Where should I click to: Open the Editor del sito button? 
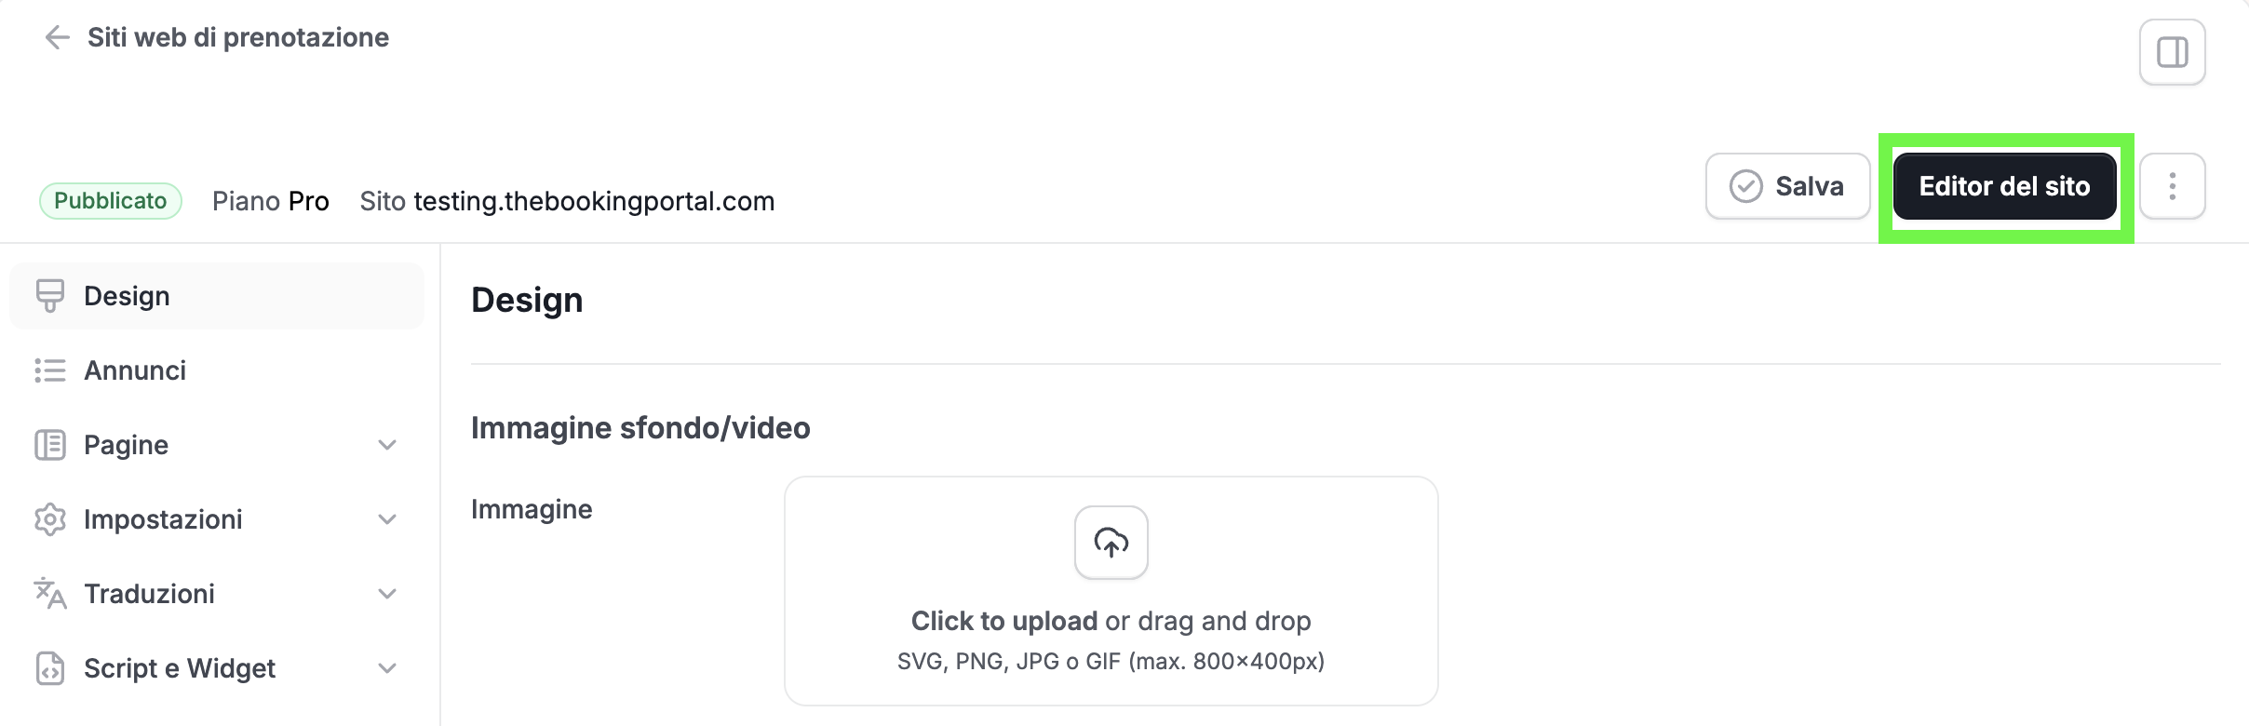pos(2004,186)
